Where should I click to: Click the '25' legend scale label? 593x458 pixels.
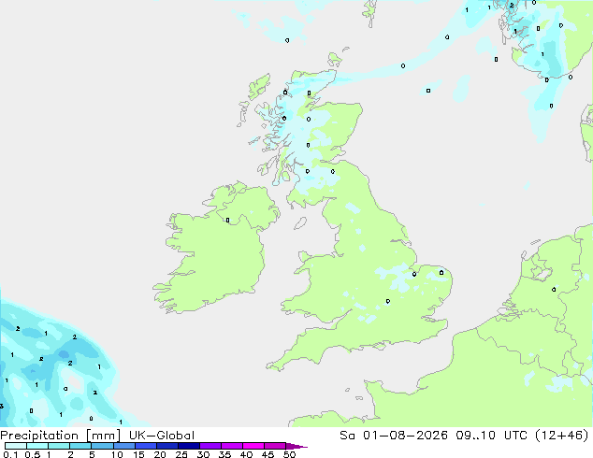[x=181, y=454]
